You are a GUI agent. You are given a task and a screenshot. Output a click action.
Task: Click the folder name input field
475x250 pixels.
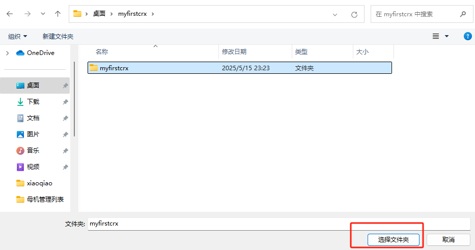(x=278, y=224)
